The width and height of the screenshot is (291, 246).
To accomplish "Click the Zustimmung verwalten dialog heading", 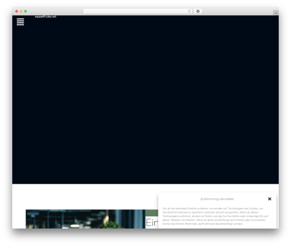I will (217, 199).
